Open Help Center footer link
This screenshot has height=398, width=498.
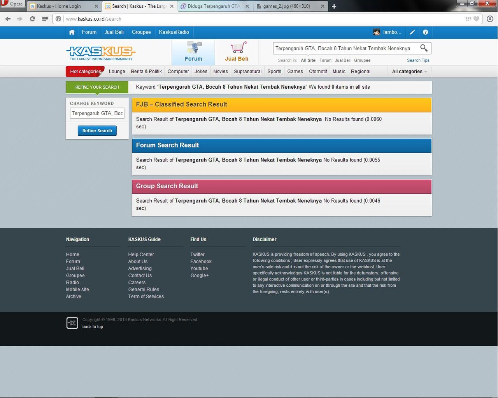[x=141, y=254]
